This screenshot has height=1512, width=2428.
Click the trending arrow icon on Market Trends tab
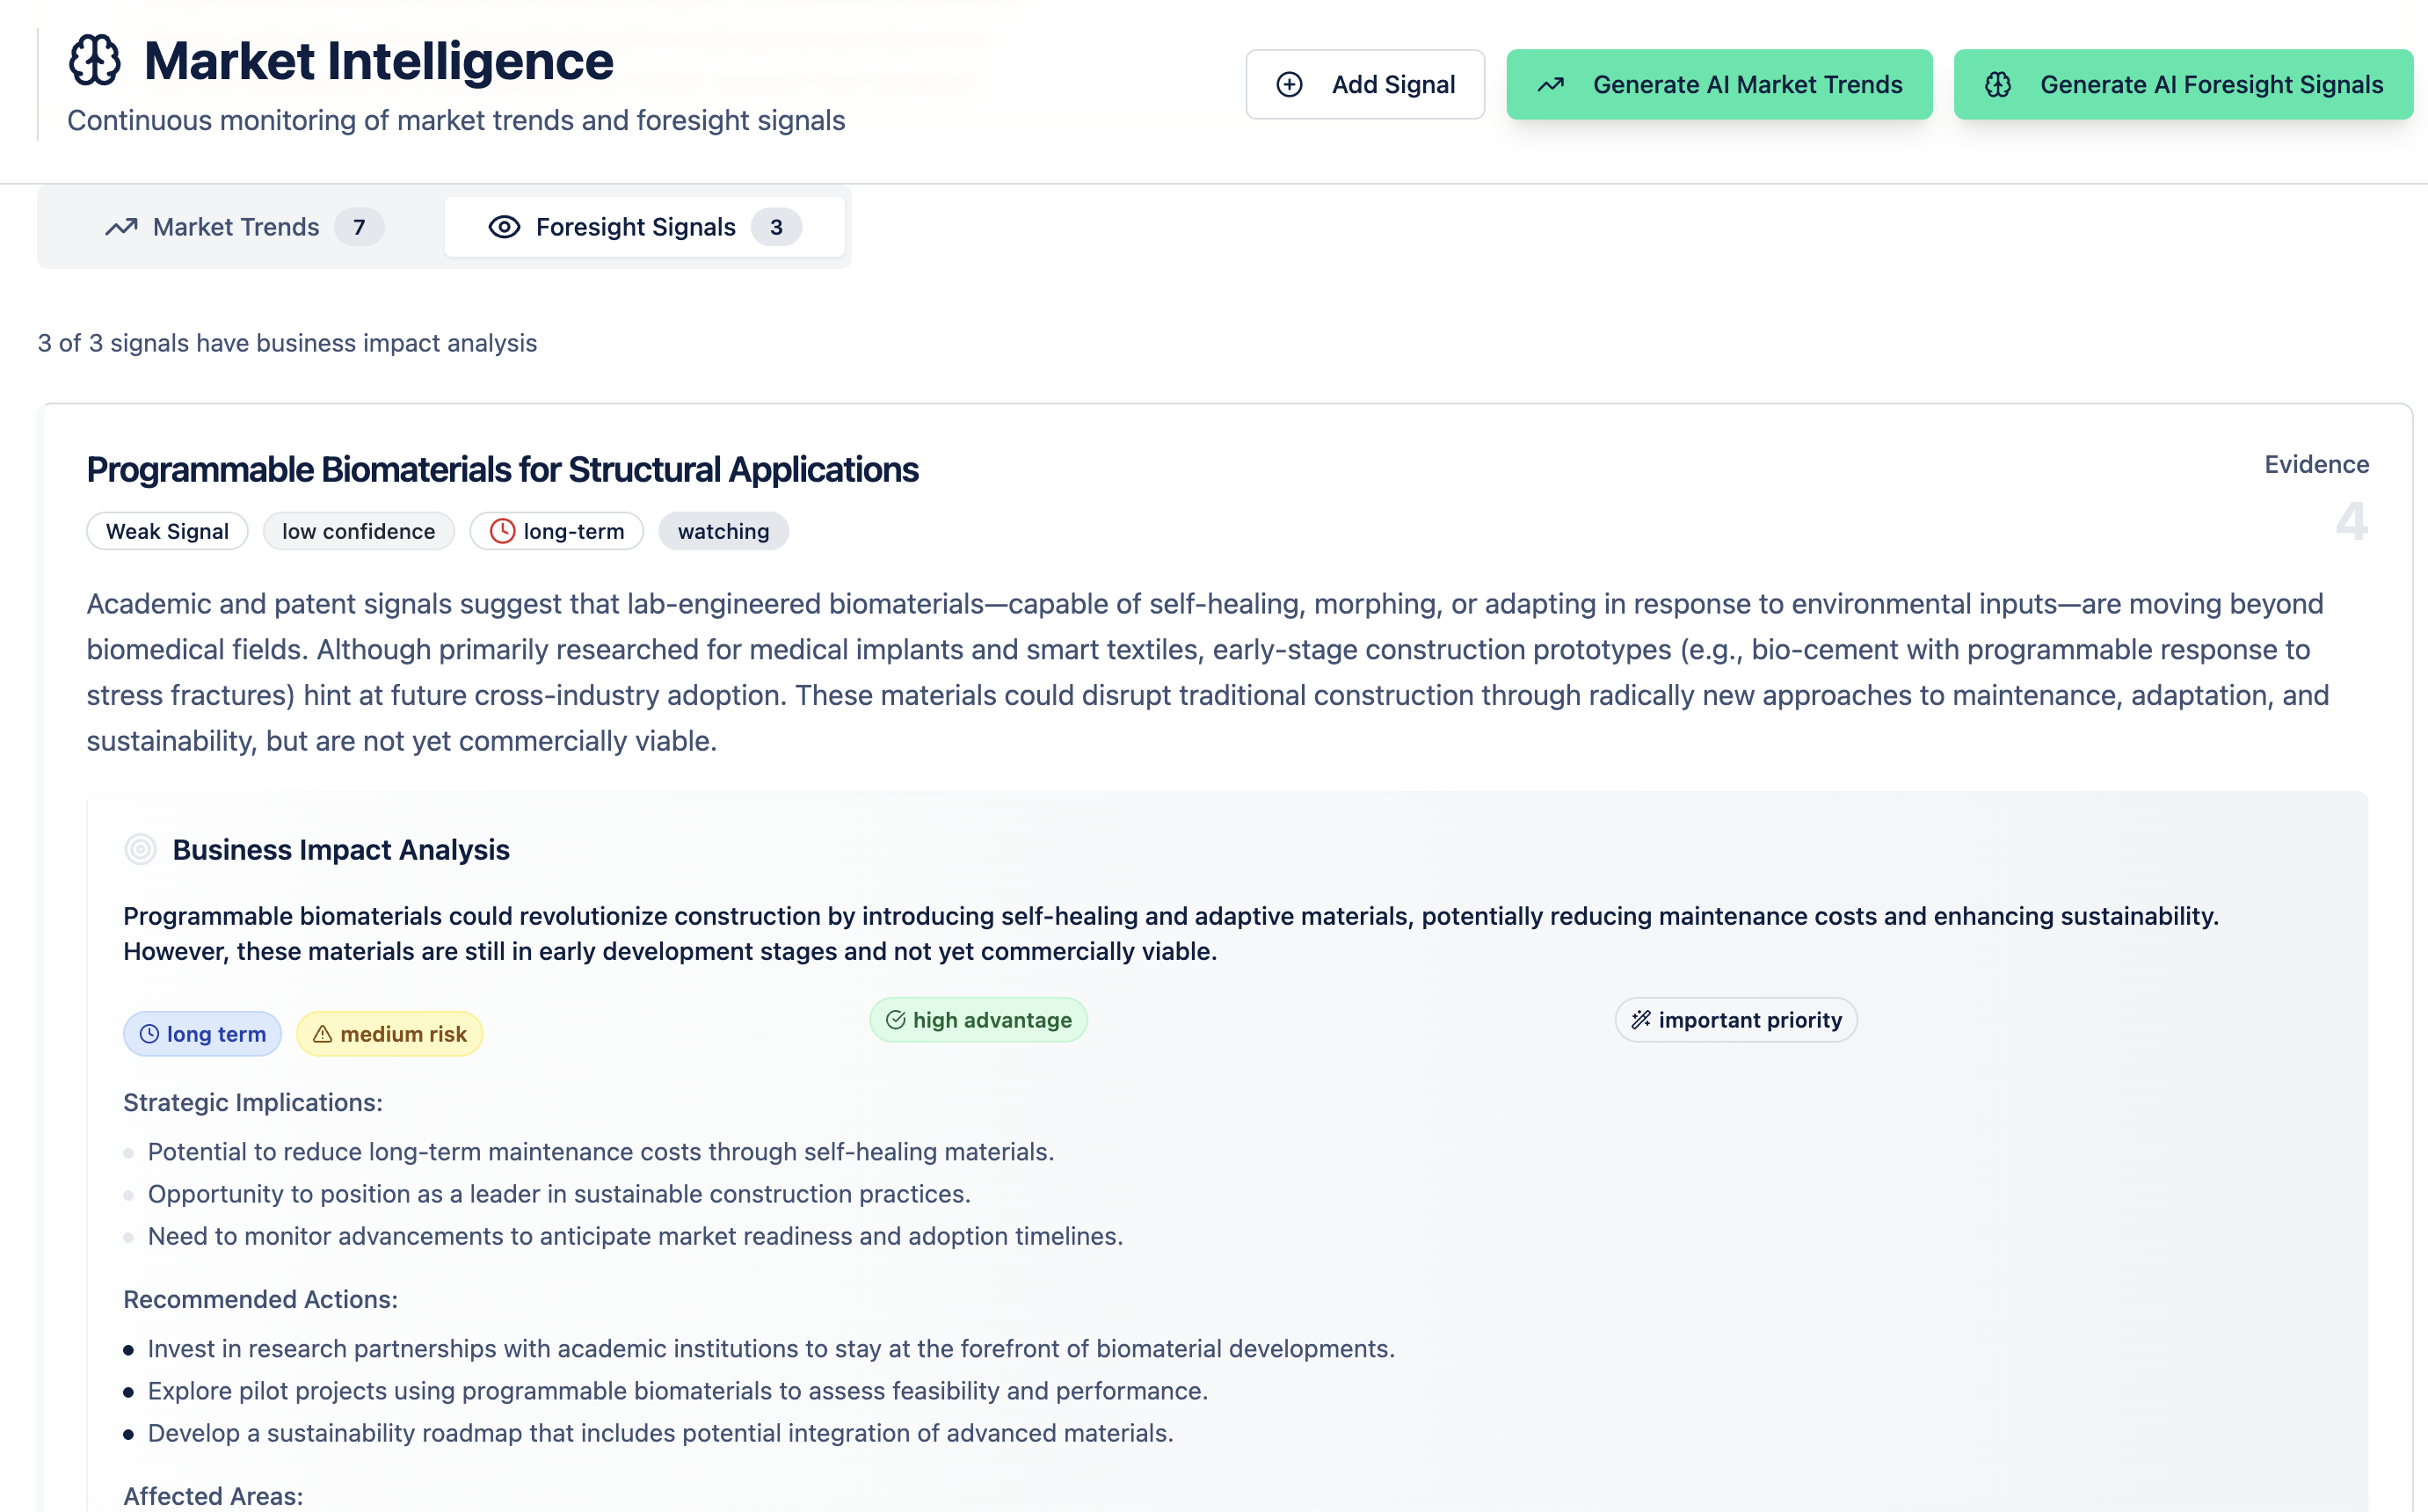121,227
